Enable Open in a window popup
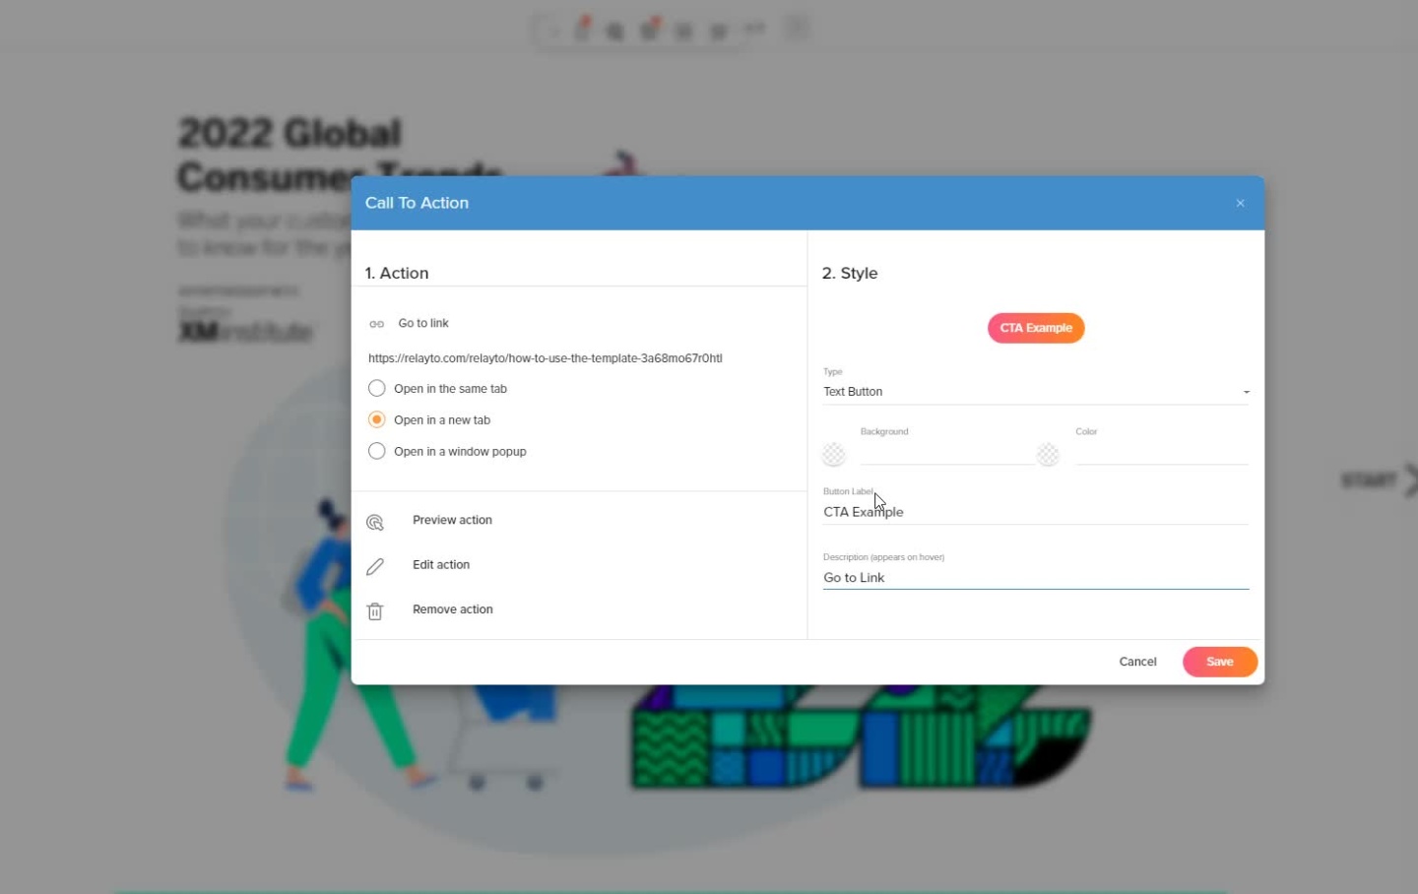 [x=377, y=452]
